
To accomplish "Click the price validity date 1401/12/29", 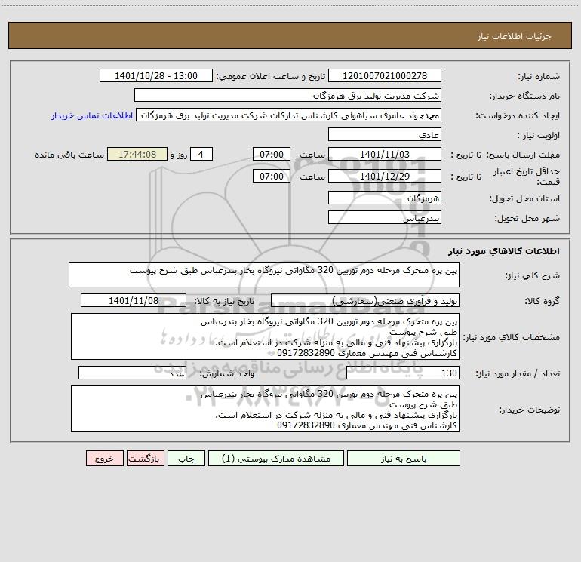I will click(x=385, y=176).
